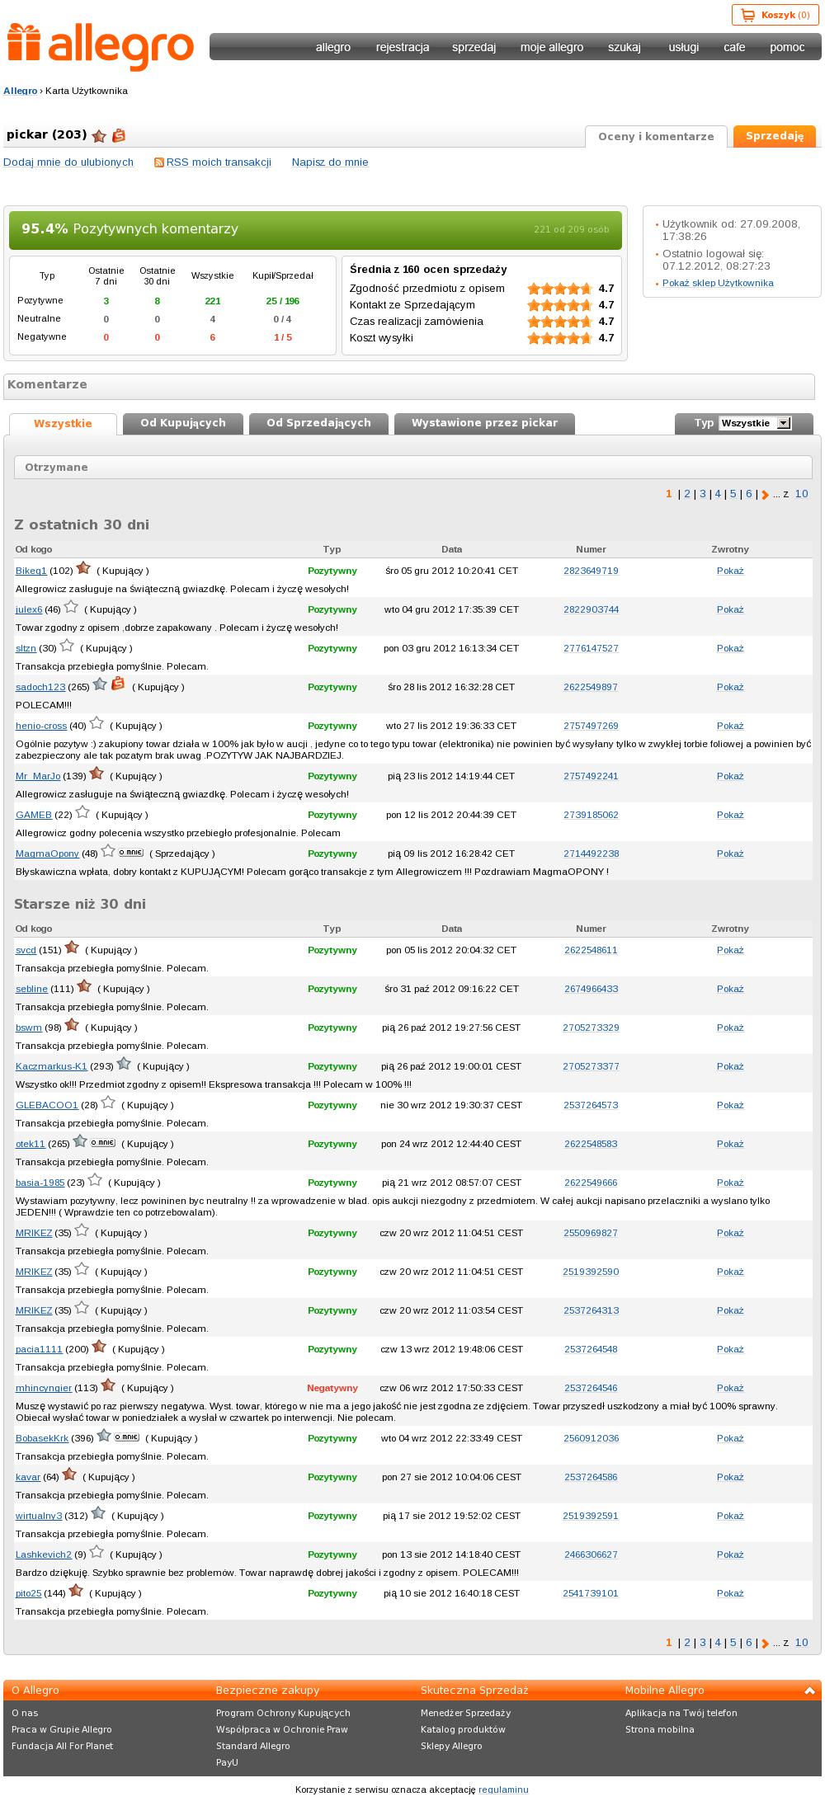Open auction number 2823649719

pos(591,571)
